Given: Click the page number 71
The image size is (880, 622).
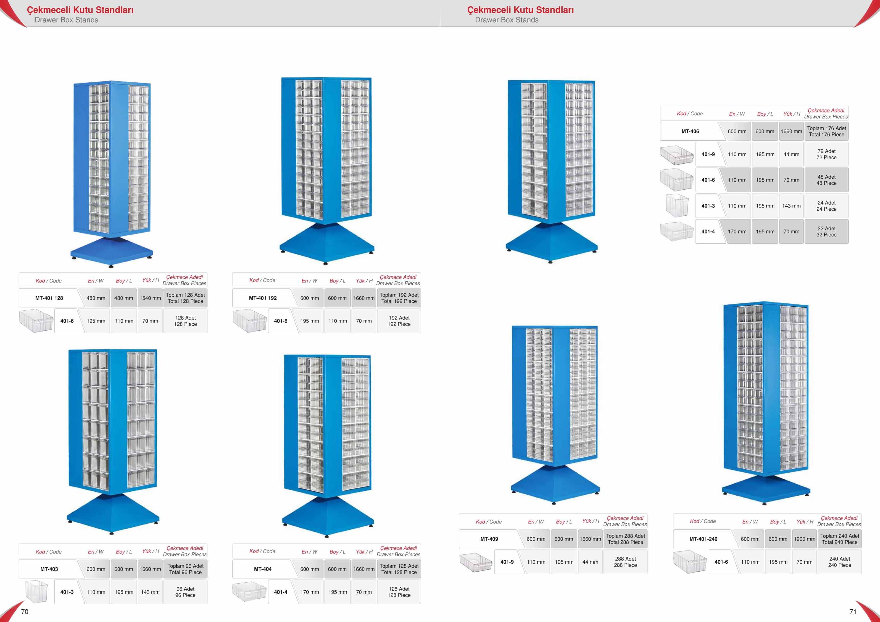Looking at the screenshot, I should tap(853, 612).
